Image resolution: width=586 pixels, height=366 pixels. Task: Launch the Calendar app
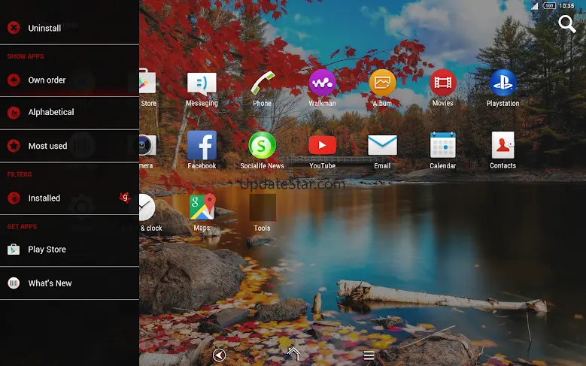[442, 146]
